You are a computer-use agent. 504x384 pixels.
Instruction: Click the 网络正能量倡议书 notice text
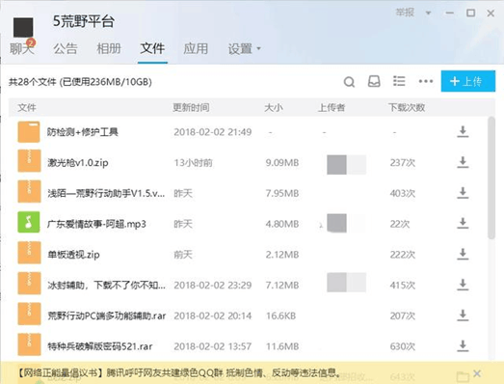178,373
